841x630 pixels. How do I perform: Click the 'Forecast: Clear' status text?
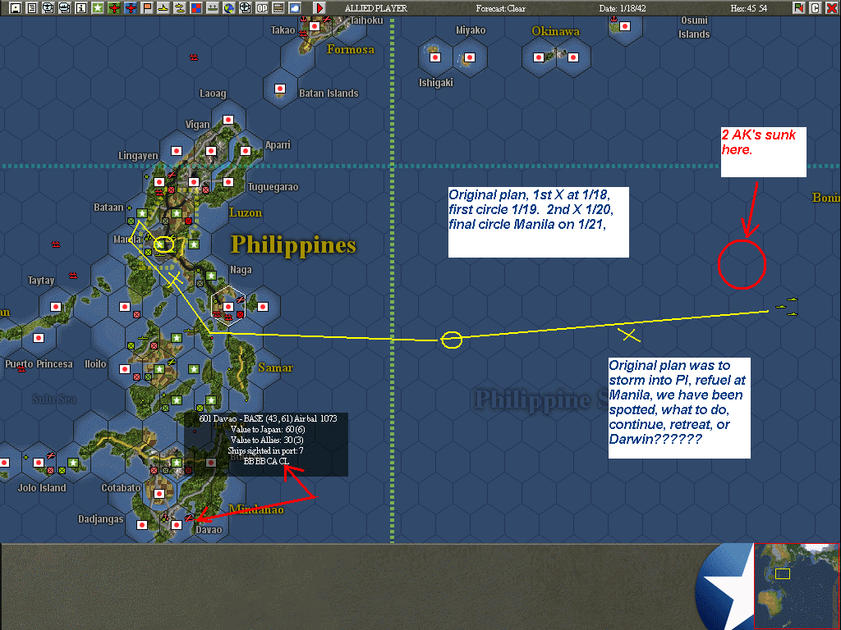500,8
